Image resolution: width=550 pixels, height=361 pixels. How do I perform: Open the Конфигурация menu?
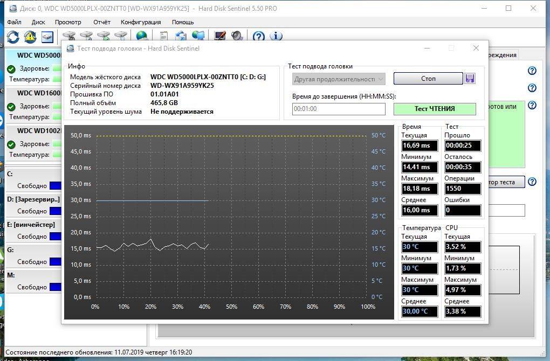[141, 22]
